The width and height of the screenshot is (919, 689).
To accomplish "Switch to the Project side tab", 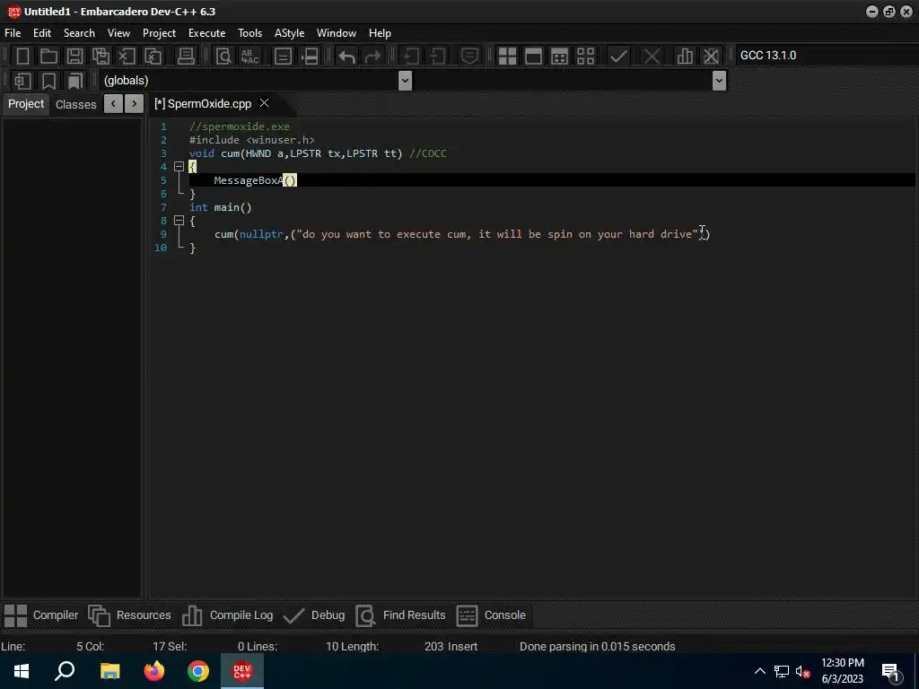I will 26,104.
